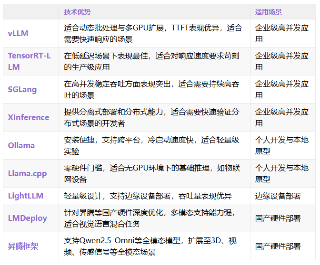Select the TensorRT-LLM row label

click(29, 61)
